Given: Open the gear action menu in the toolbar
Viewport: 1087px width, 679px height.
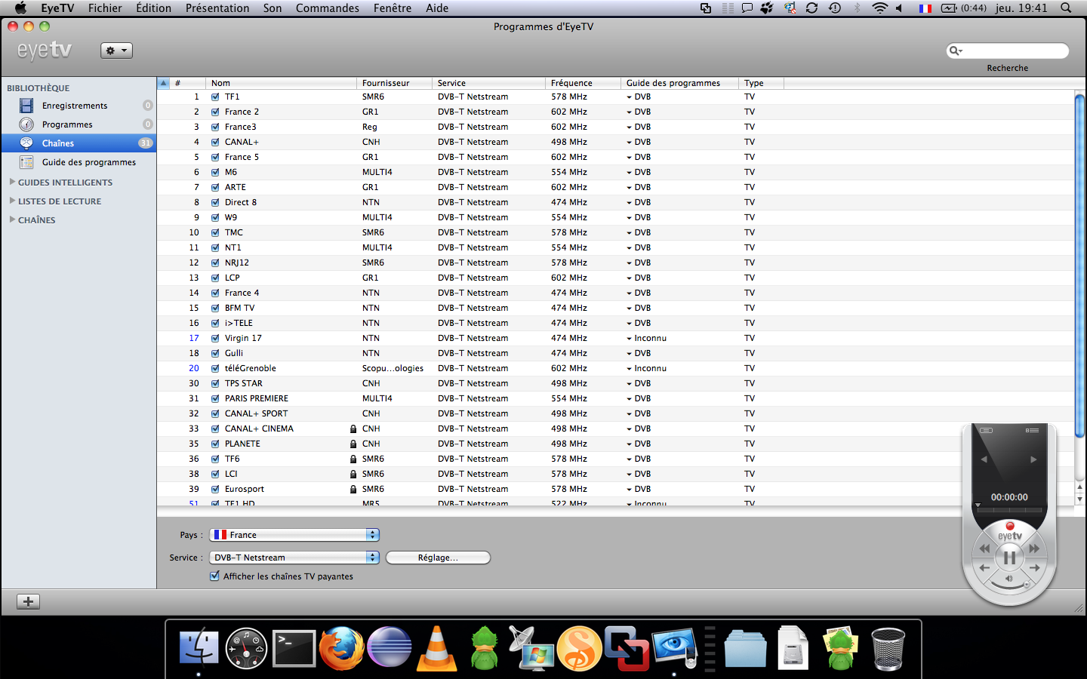Looking at the screenshot, I should point(116,51).
